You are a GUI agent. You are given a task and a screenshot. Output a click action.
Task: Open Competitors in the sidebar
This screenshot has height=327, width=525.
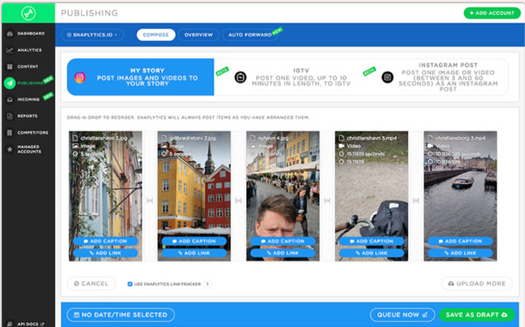tap(28, 133)
